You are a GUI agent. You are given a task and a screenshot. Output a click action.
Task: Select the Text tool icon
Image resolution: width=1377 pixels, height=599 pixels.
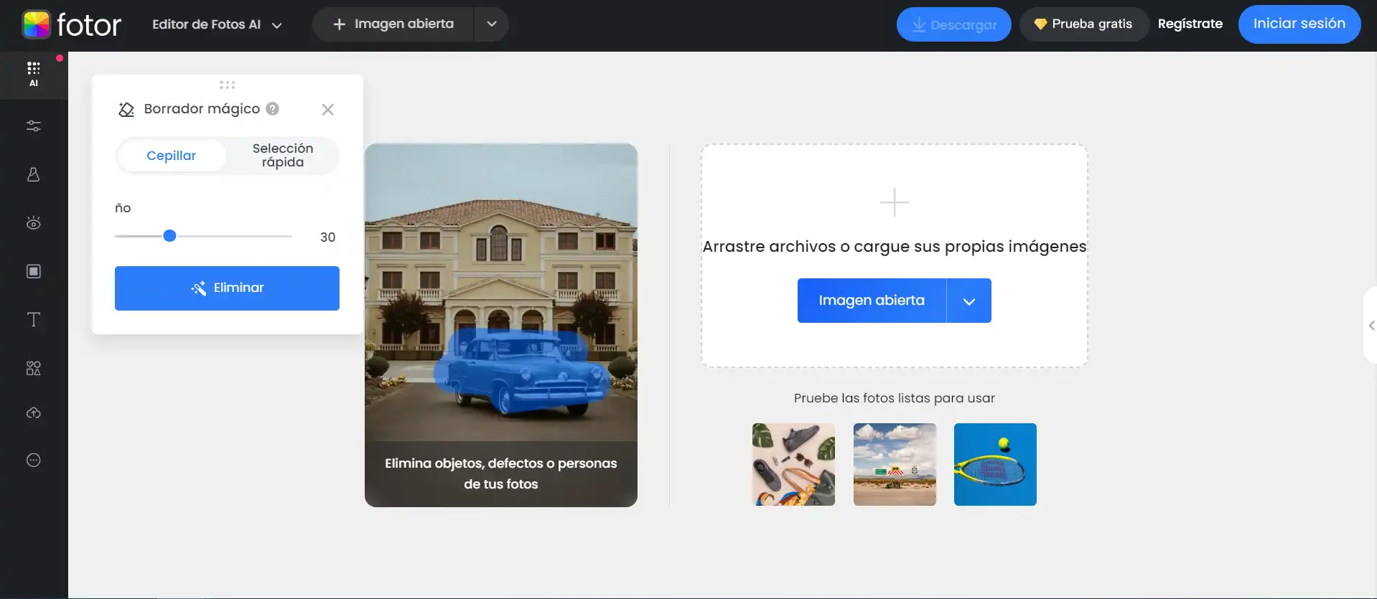34,319
